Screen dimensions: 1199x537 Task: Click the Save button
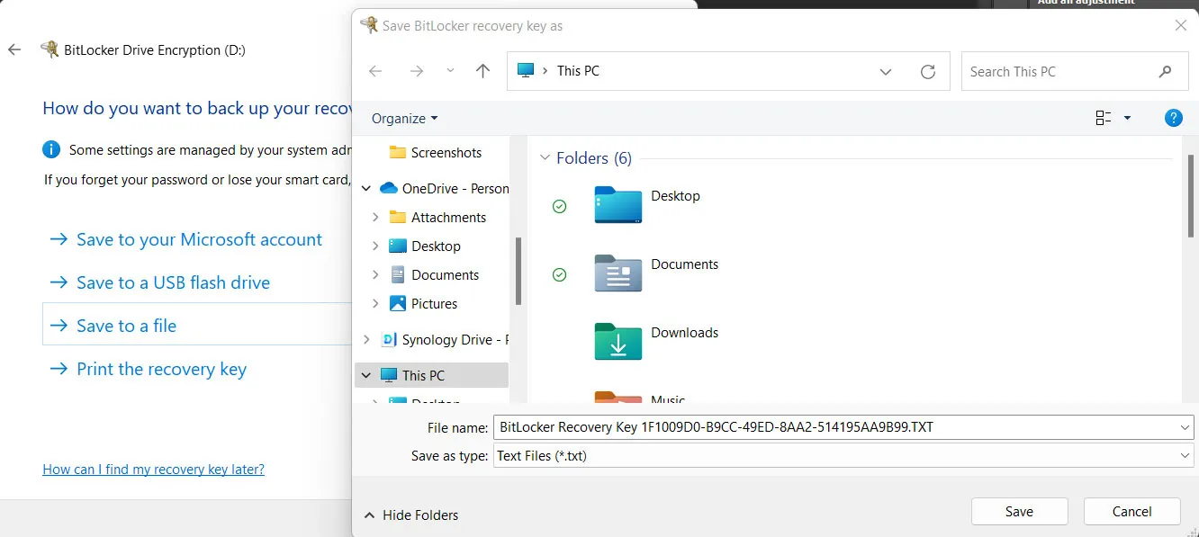click(x=1019, y=511)
